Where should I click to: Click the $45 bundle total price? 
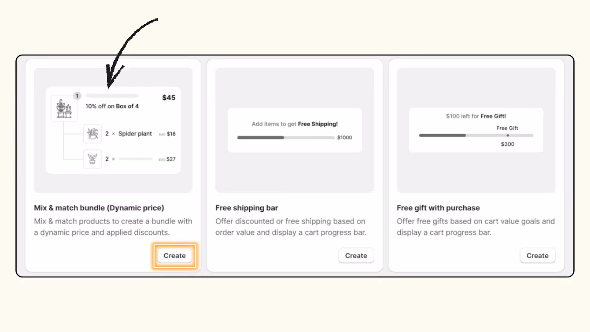tap(168, 97)
